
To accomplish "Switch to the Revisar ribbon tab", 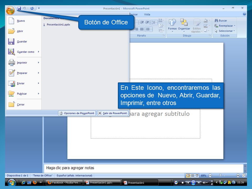I will (x=134, y=14).
